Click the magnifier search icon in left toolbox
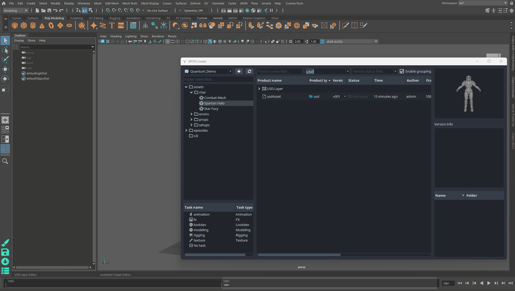Viewport: 515px width, 291px height. click(5, 161)
